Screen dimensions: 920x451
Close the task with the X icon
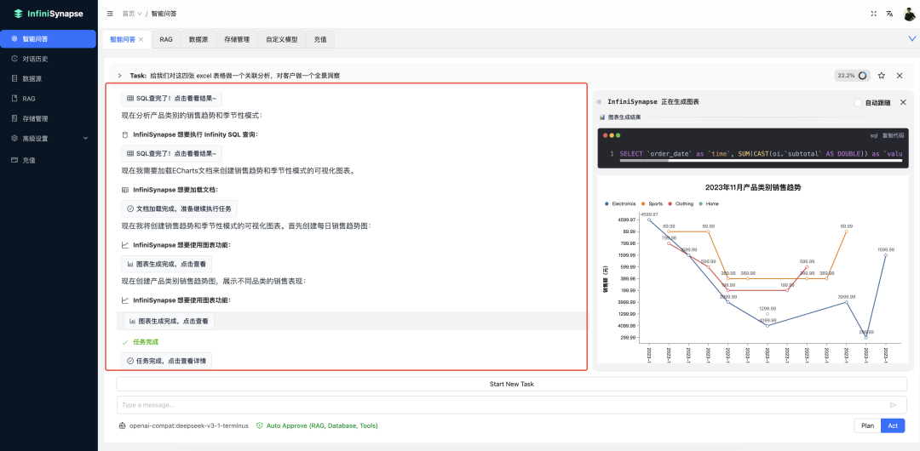[900, 76]
